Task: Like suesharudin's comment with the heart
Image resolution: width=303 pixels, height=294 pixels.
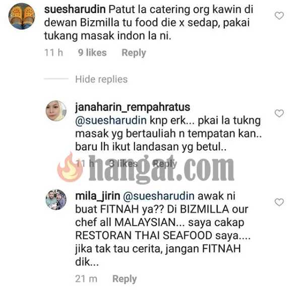Action: 279,16
